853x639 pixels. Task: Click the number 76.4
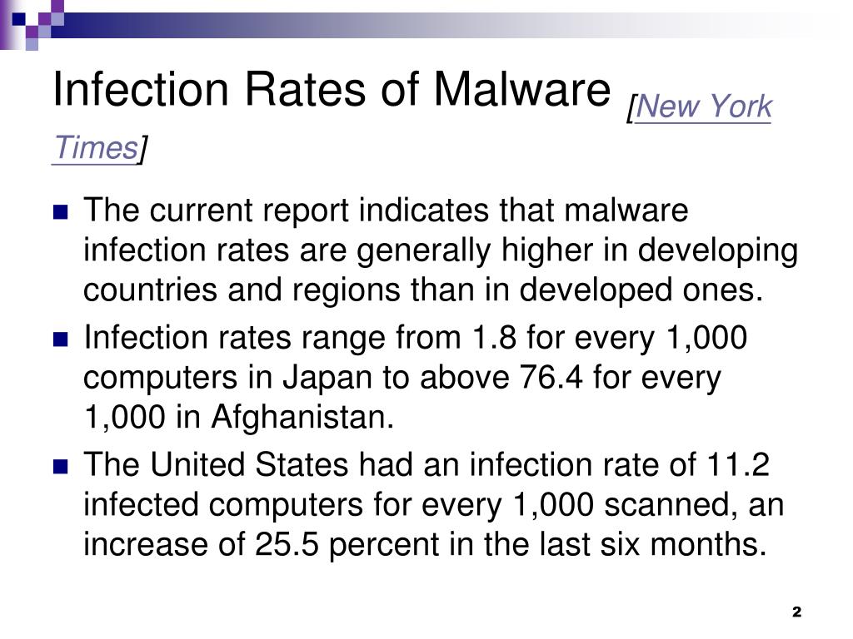coord(551,377)
